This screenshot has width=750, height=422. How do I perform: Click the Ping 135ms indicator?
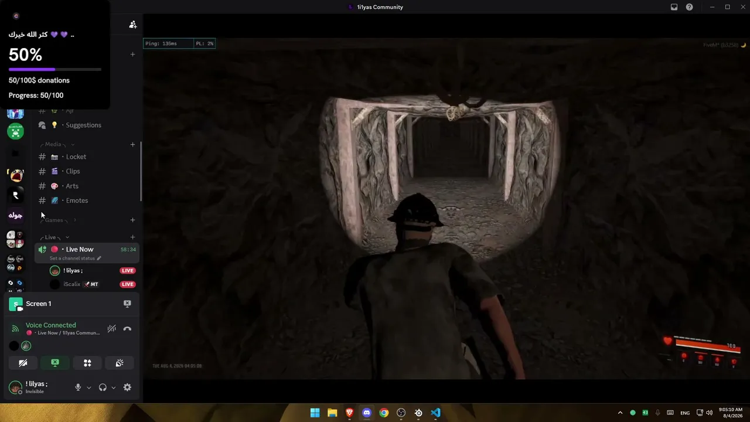pyautogui.click(x=169, y=43)
